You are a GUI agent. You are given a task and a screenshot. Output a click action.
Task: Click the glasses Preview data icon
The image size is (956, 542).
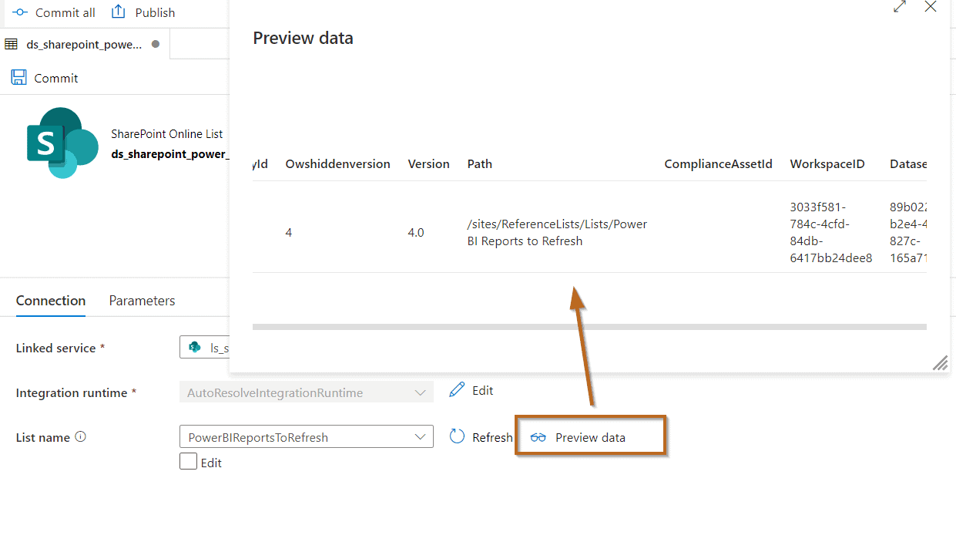point(538,437)
